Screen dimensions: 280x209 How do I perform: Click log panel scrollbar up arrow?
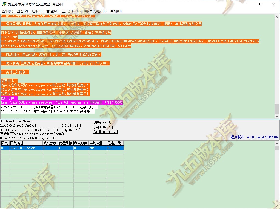277,17
